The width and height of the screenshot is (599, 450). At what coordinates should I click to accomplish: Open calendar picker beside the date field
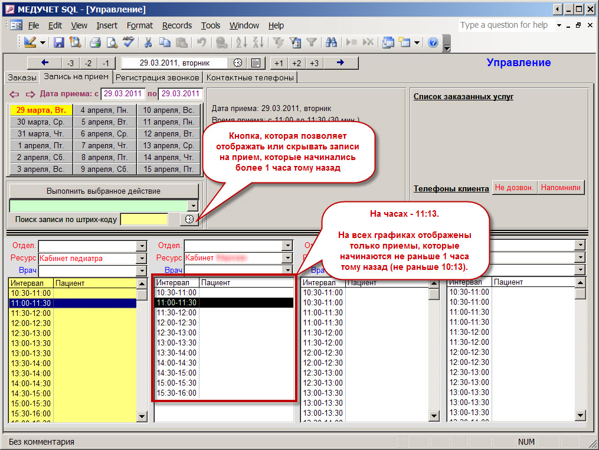(x=256, y=63)
